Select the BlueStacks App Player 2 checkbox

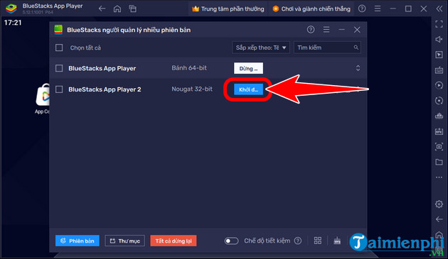click(x=59, y=89)
